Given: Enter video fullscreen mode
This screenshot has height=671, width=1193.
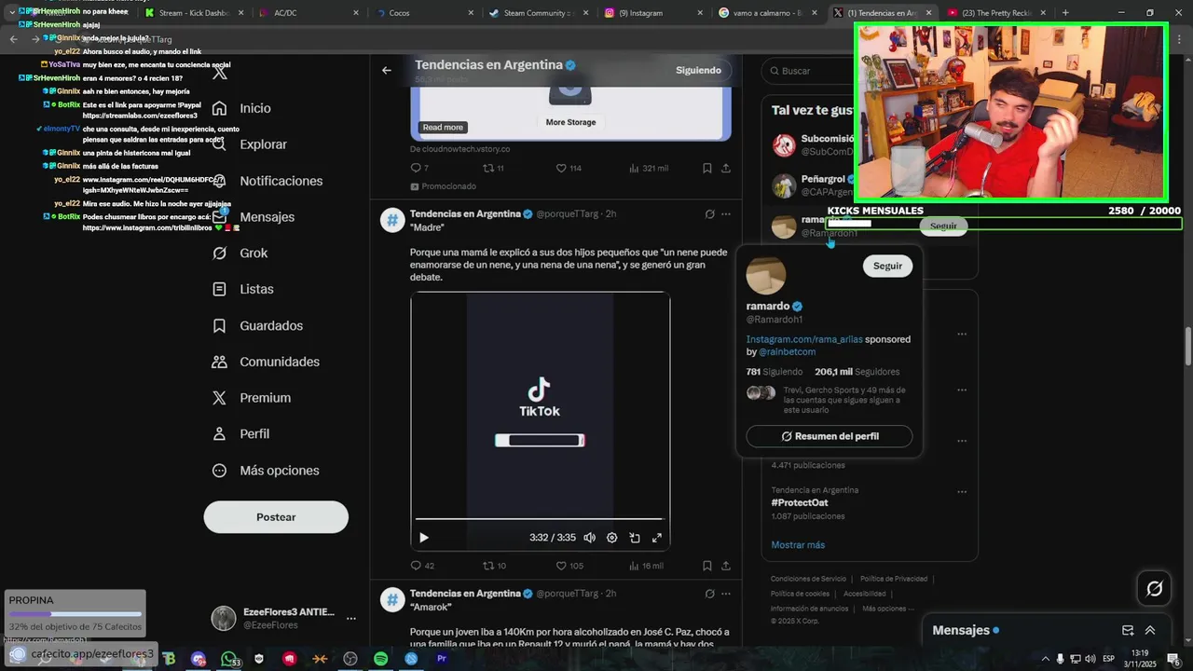Looking at the screenshot, I should coord(657,538).
